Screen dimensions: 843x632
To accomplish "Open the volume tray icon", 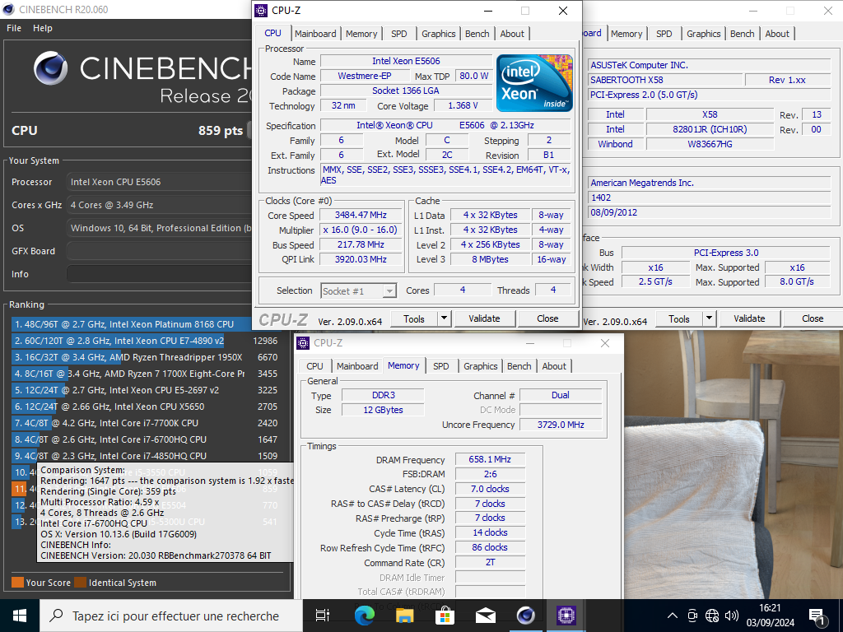I will point(732,616).
